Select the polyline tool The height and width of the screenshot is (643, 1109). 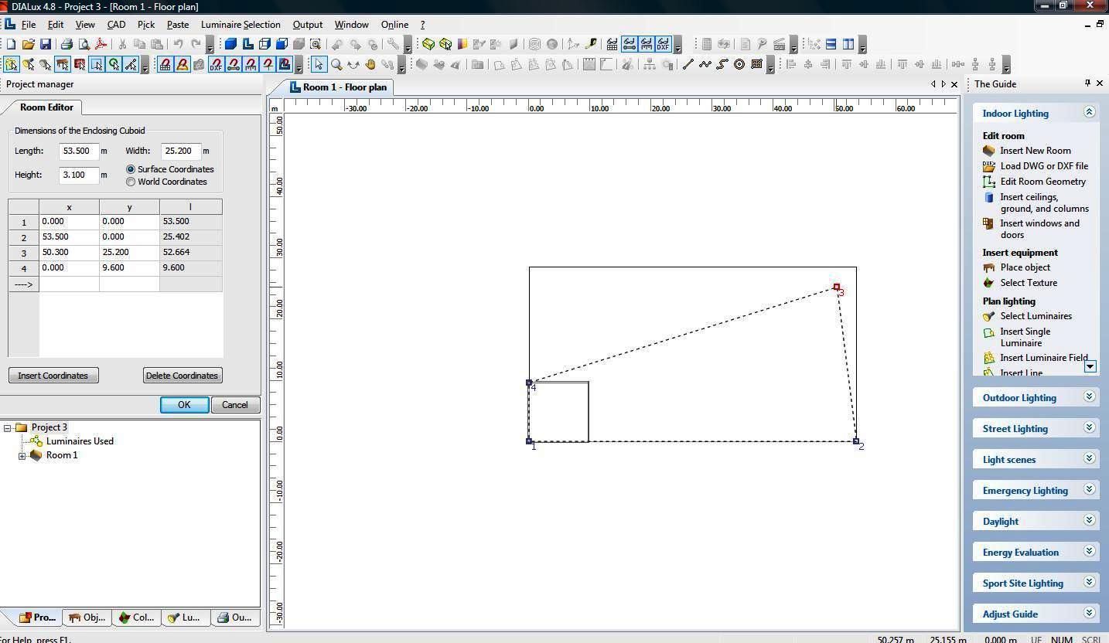[705, 65]
